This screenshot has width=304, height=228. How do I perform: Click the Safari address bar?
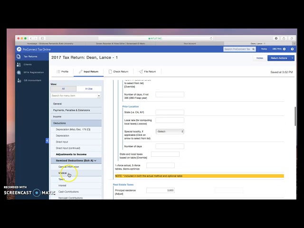[156, 38]
